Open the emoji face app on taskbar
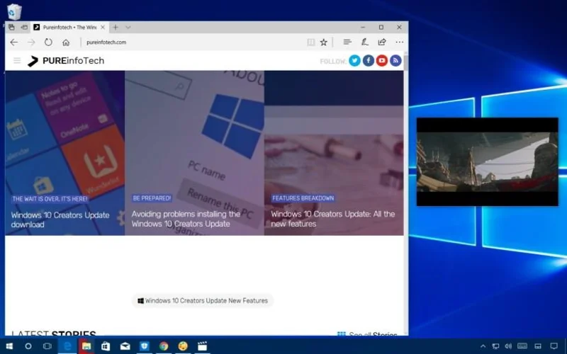This screenshot has width=567, height=354. click(183, 346)
